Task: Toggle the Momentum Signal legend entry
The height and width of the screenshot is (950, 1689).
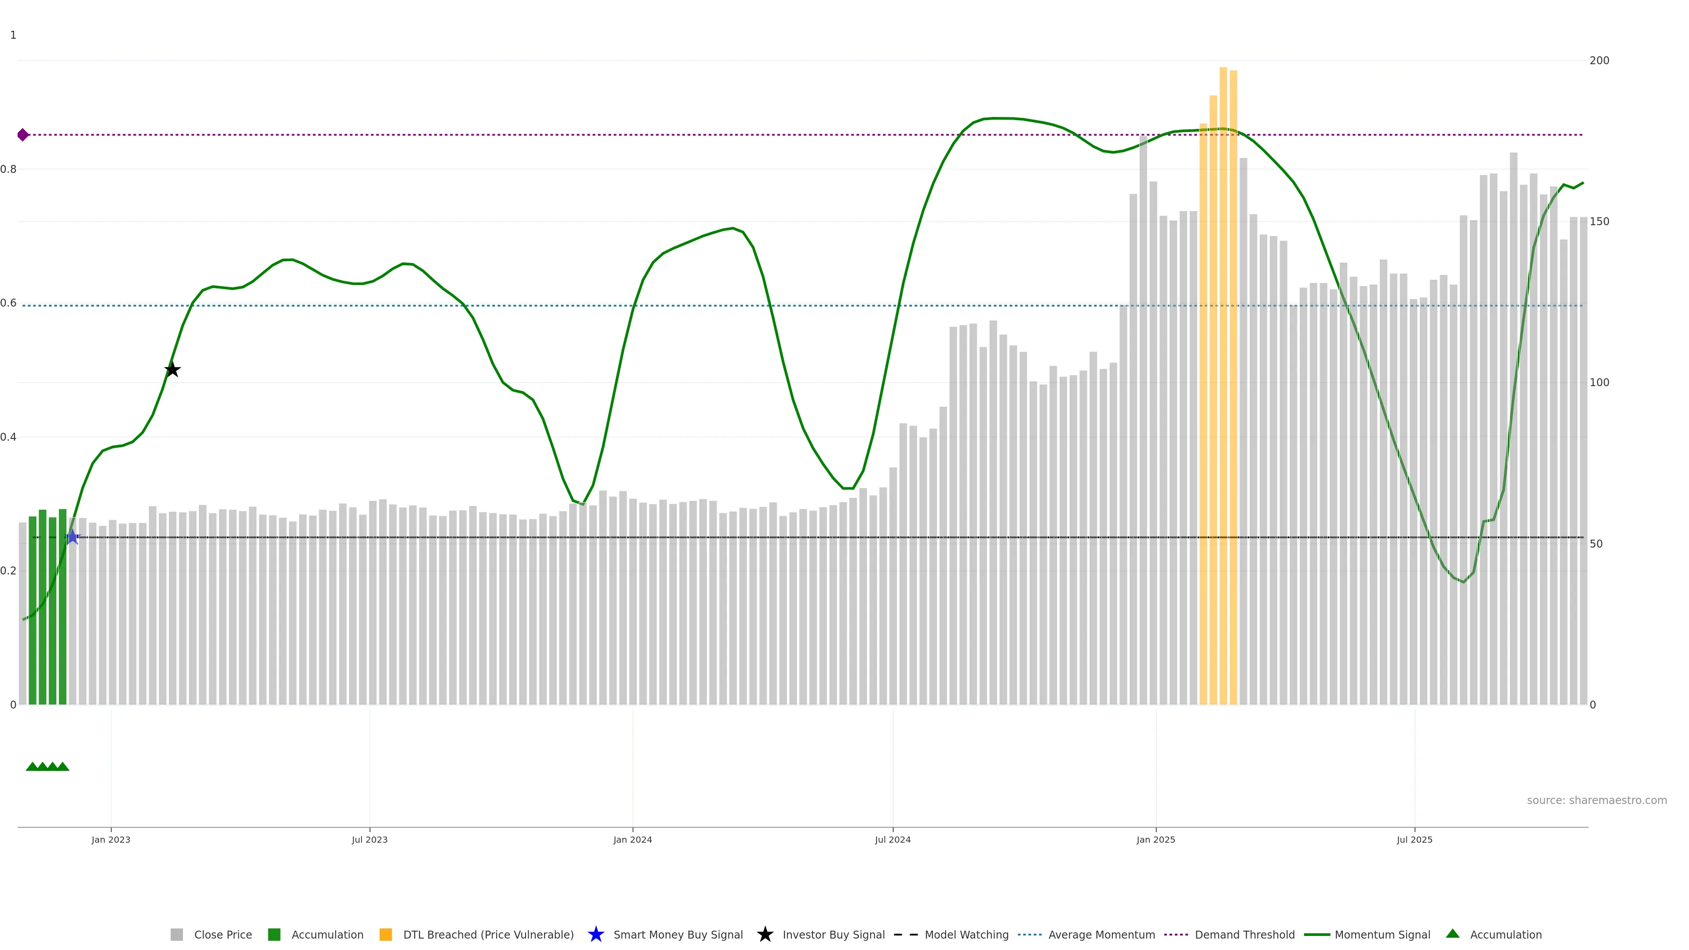Action: (x=1382, y=934)
